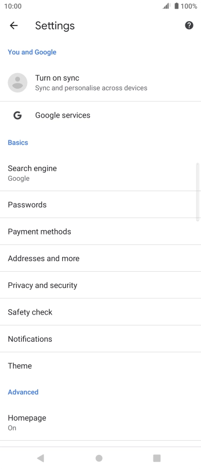This screenshot has width=201, height=470.
Task: Open Passwords settings
Action: (100, 205)
